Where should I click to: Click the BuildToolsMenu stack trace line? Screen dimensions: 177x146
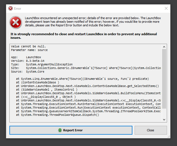point(88,93)
